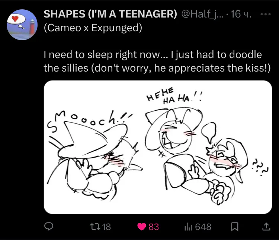Open the post via the 16 ч. timestamp
The image size is (279, 240).
(x=241, y=14)
